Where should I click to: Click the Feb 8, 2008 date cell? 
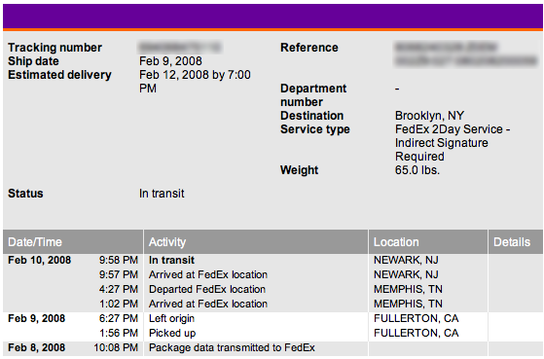click(x=36, y=347)
